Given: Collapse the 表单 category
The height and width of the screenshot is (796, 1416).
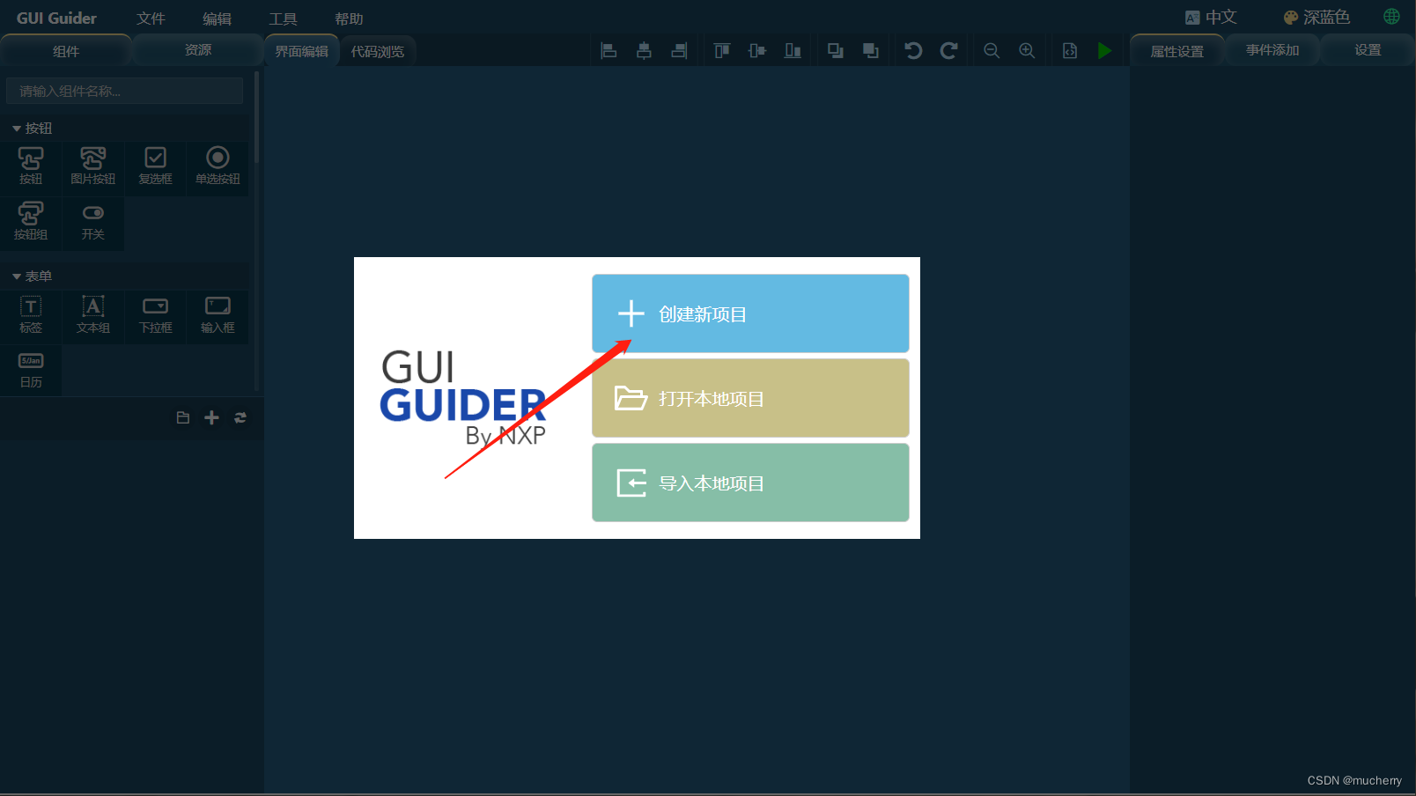Looking at the screenshot, I should [31, 276].
